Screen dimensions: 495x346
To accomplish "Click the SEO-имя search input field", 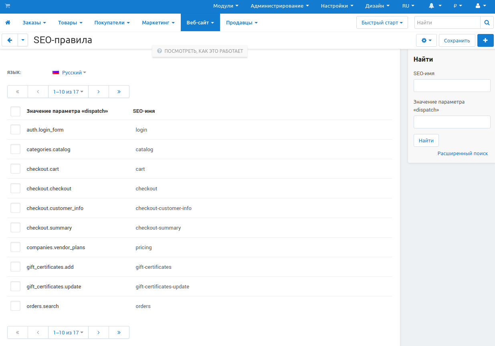I will click(452, 86).
